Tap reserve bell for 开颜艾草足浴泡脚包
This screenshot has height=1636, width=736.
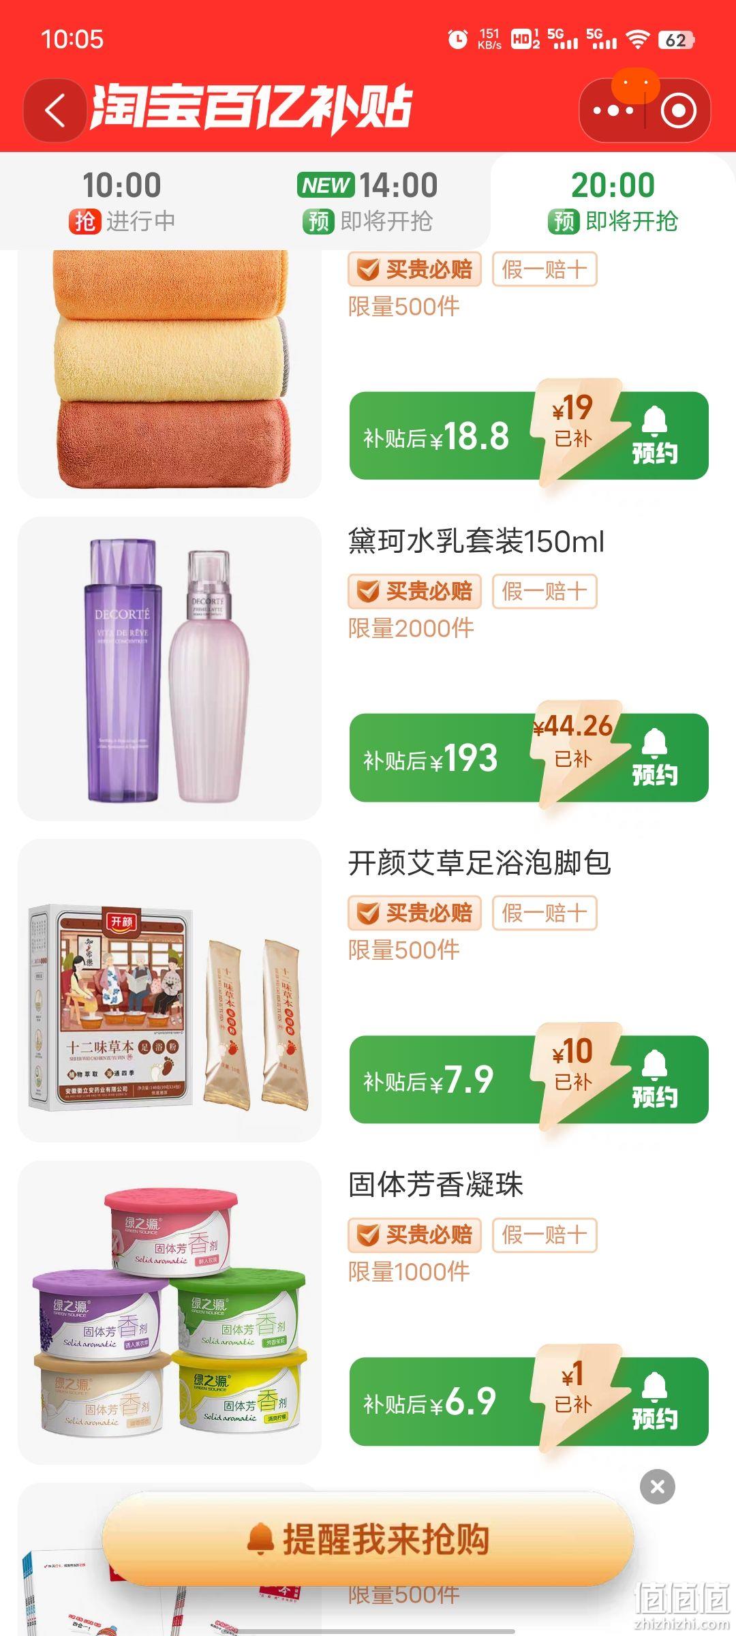[x=654, y=1079]
